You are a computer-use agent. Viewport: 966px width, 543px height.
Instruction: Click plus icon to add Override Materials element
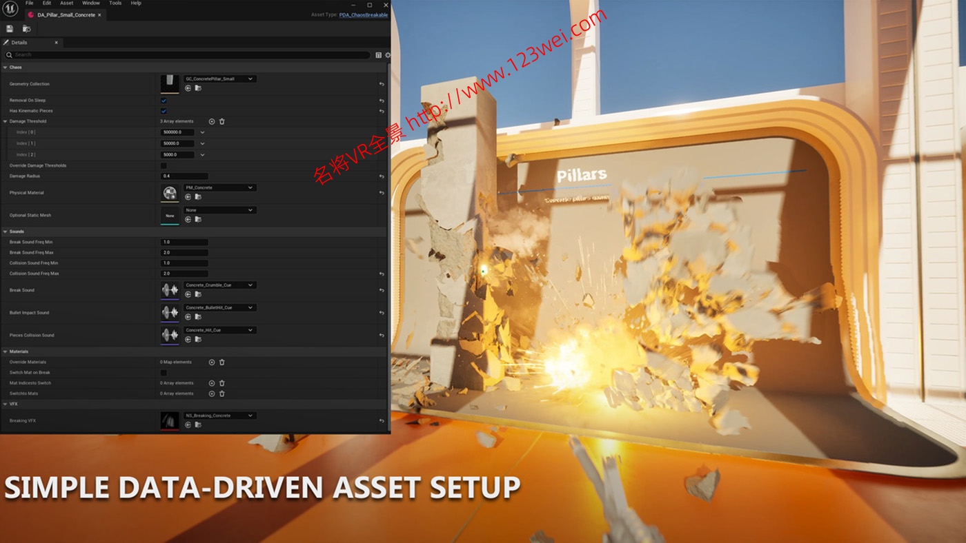[x=212, y=362]
